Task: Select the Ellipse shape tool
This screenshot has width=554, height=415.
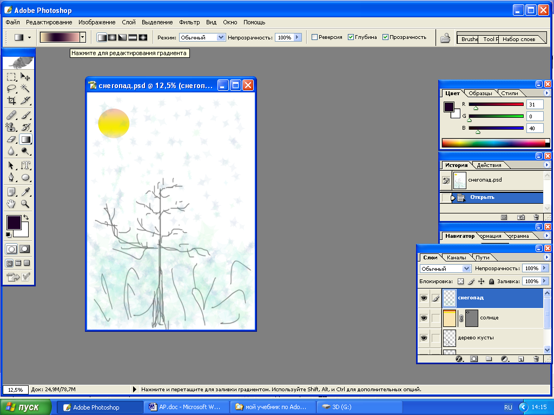Action: pos(25,177)
